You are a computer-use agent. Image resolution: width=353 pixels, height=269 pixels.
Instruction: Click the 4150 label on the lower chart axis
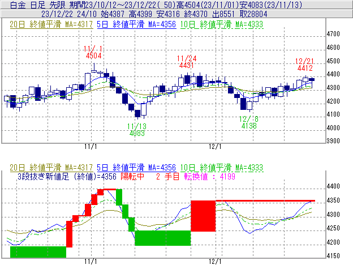pos(333,256)
